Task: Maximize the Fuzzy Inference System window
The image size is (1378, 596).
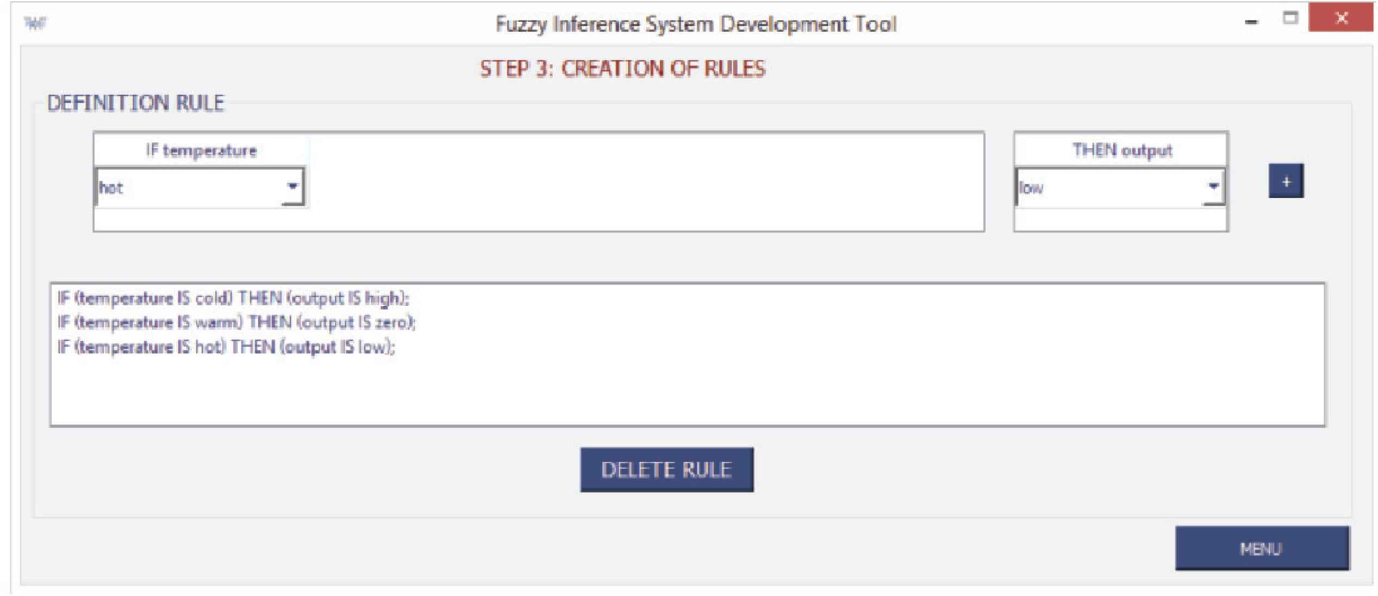Action: [1290, 18]
